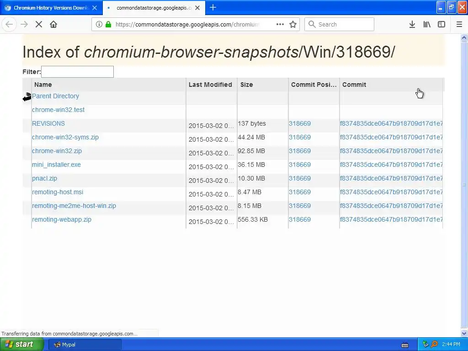Viewport: 468px width, 351px height.
Task: Download the REVISIONS file
Action: (x=48, y=123)
